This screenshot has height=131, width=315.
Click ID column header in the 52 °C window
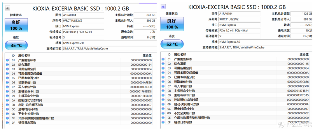click(x=169, y=55)
